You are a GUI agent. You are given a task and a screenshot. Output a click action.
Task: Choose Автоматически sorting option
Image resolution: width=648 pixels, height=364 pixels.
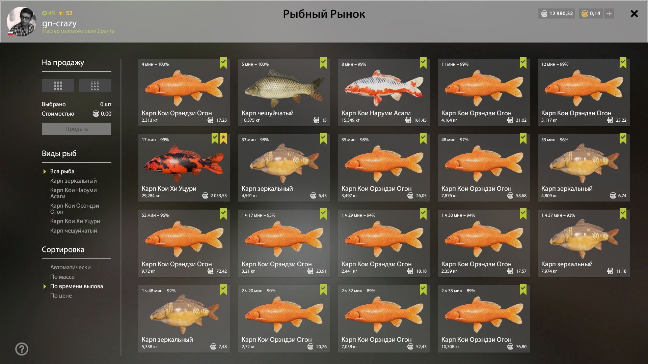pos(71,267)
